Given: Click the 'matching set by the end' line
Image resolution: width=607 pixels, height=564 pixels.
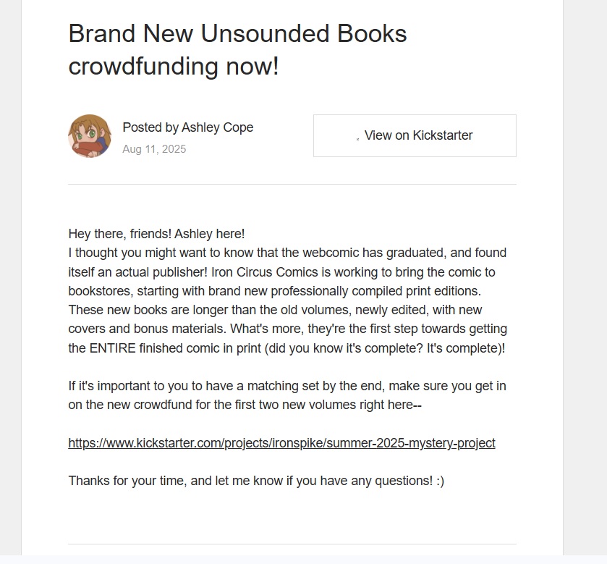Looking at the screenshot, I should click(x=286, y=386).
